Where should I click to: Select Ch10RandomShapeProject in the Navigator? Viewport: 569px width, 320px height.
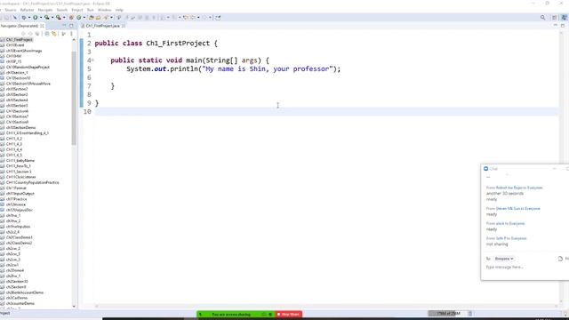(x=28, y=68)
